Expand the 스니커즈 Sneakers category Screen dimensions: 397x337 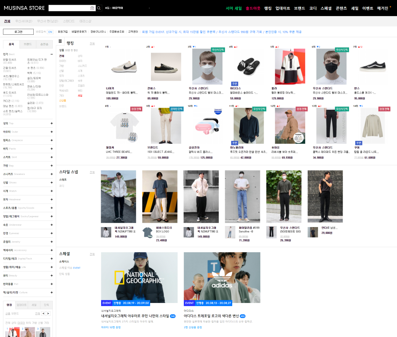[52, 174]
